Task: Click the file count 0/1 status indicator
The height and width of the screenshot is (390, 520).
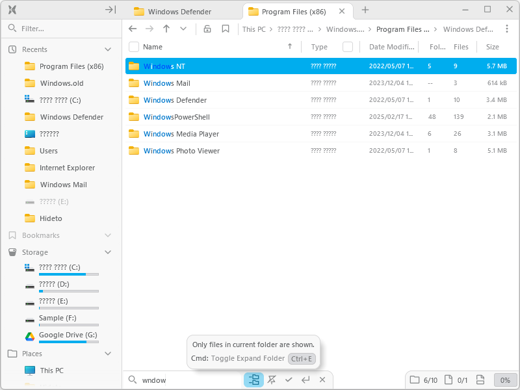Action: click(x=456, y=380)
